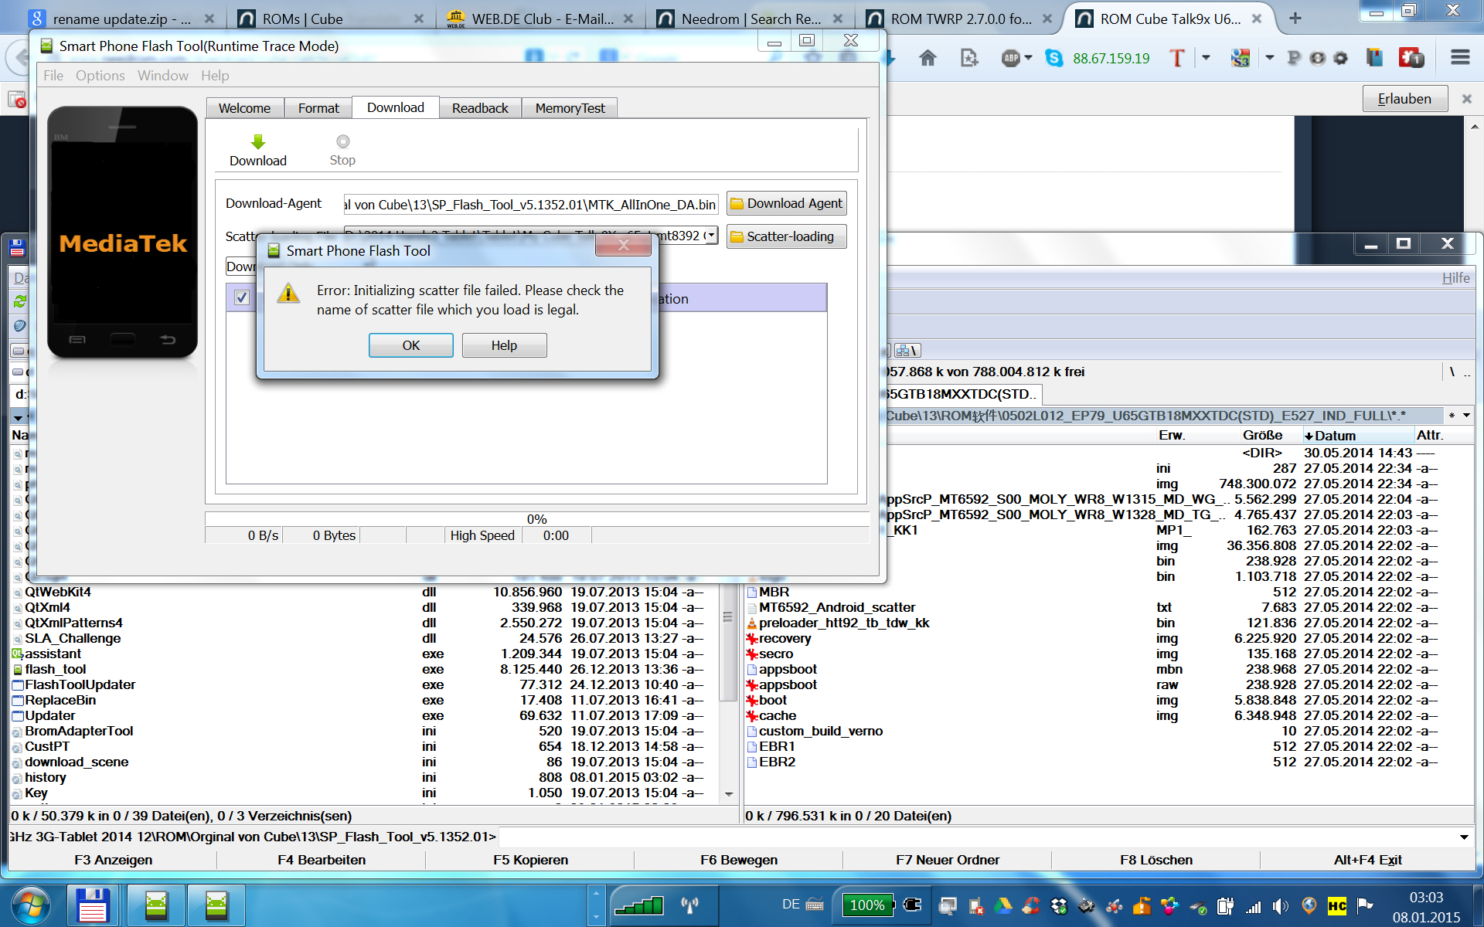
Task: Open the Adblock Plus dropdown arrow
Action: (x=1028, y=58)
